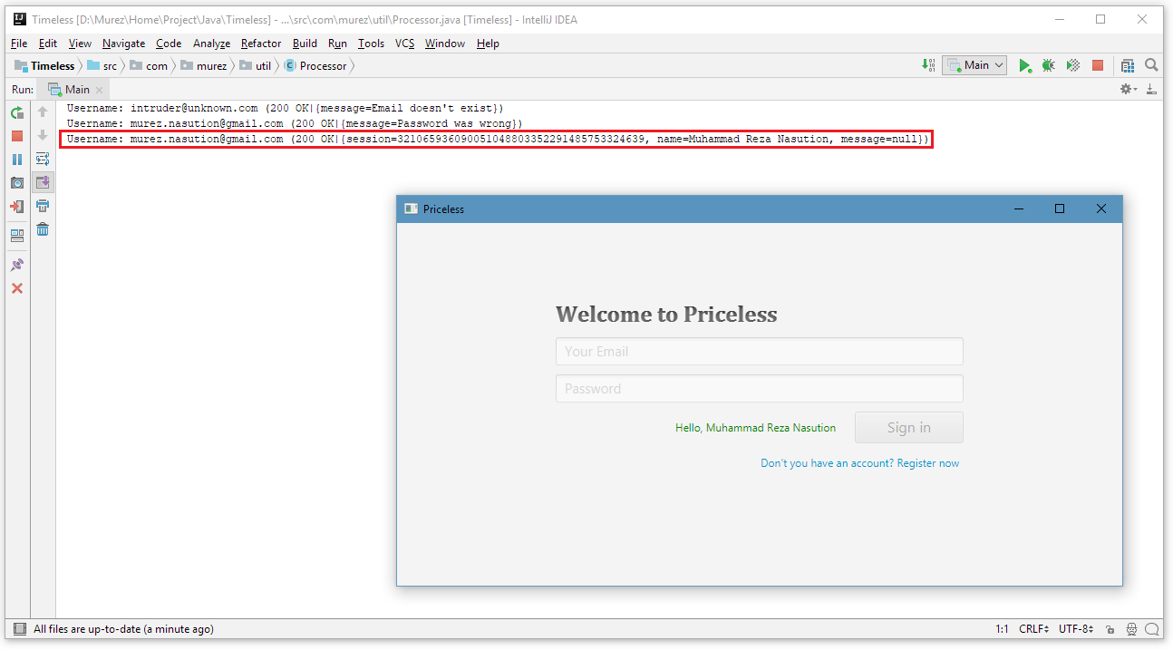Maximize the Priceless window
The width and height of the screenshot is (1173, 650).
(1060, 209)
